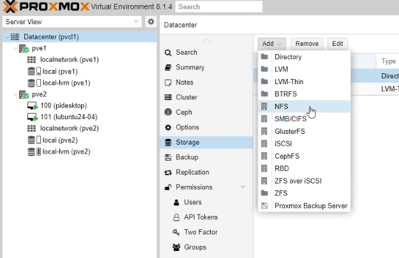Click the Proxmox logo icon
Image resolution: width=399 pixels, height=258 pixels.
(10, 6)
